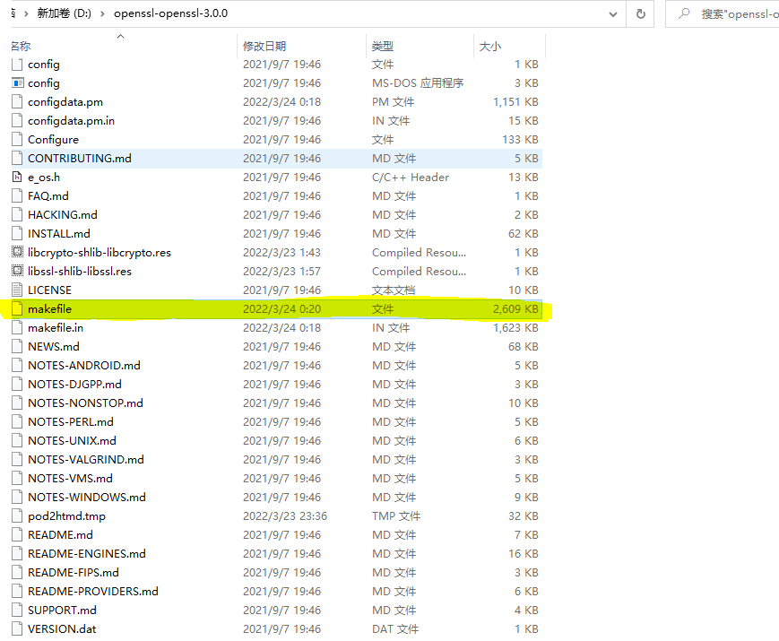
Task: Select the file named README-FIPS.md
Action: pos(73,573)
